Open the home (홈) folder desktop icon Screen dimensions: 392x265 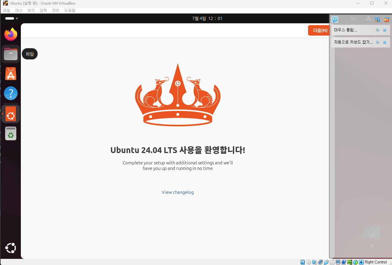point(372,236)
